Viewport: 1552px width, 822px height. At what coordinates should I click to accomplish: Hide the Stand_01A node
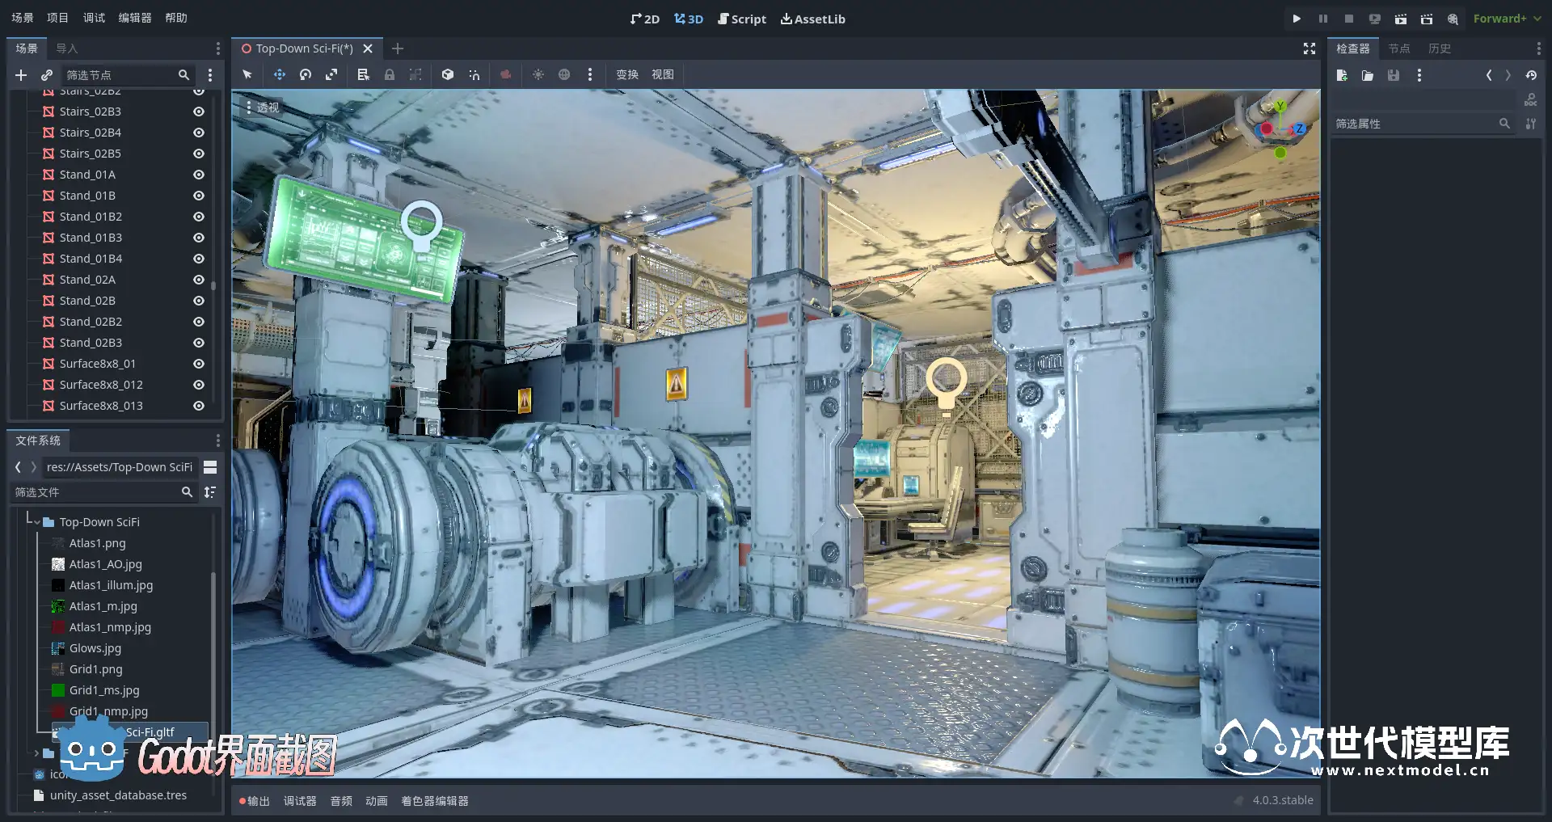pos(198,175)
